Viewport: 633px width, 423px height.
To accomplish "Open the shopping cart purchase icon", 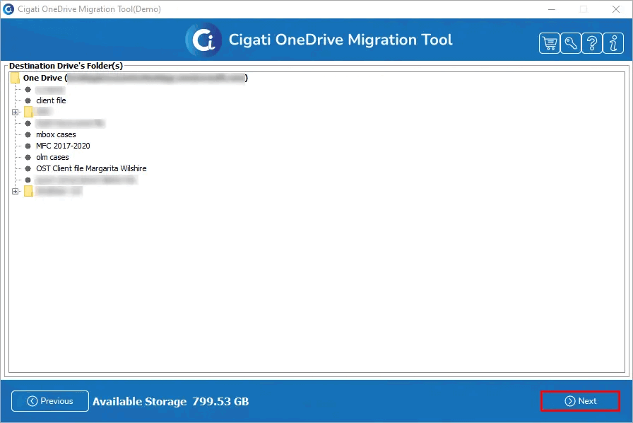I will pos(550,42).
